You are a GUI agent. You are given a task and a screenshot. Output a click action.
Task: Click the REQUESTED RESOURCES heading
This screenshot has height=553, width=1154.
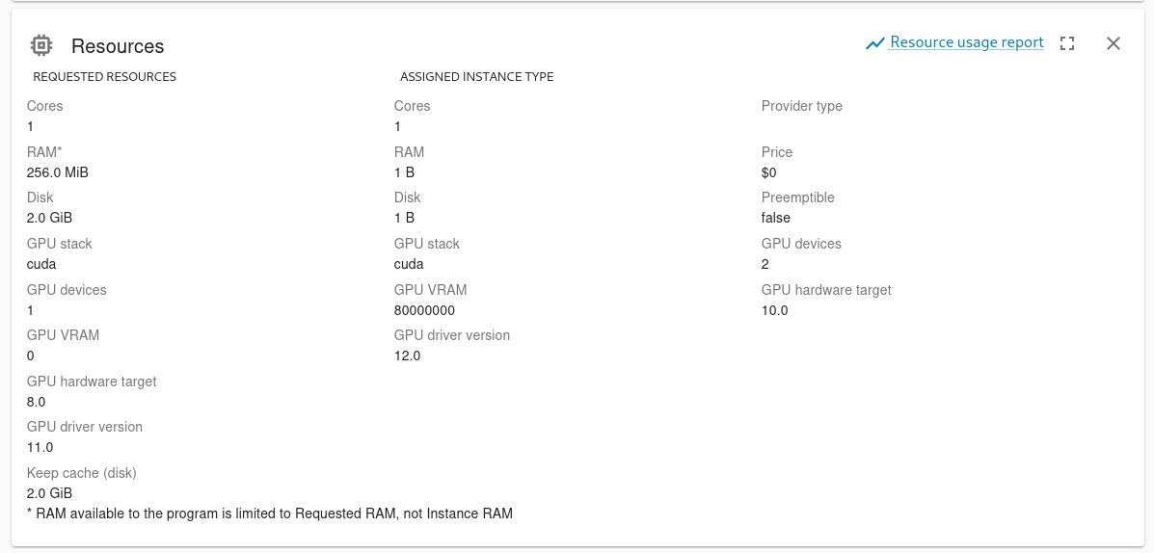[104, 76]
